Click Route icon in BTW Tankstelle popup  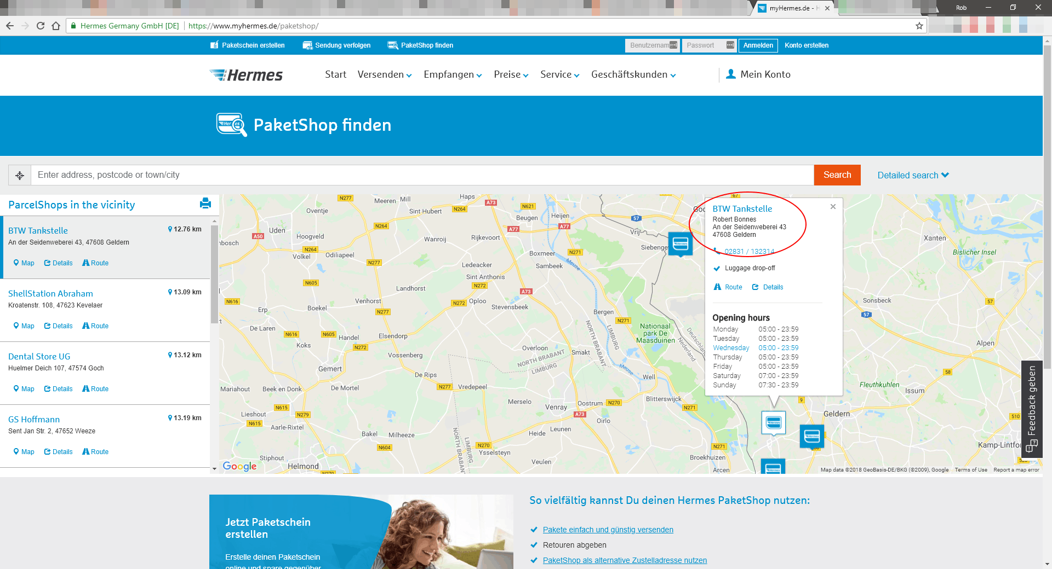pyautogui.click(x=717, y=287)
